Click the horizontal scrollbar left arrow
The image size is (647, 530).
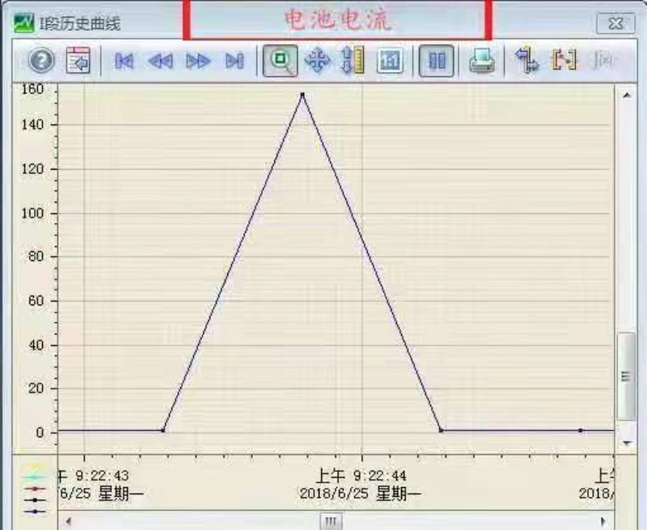tap(69, 521)
